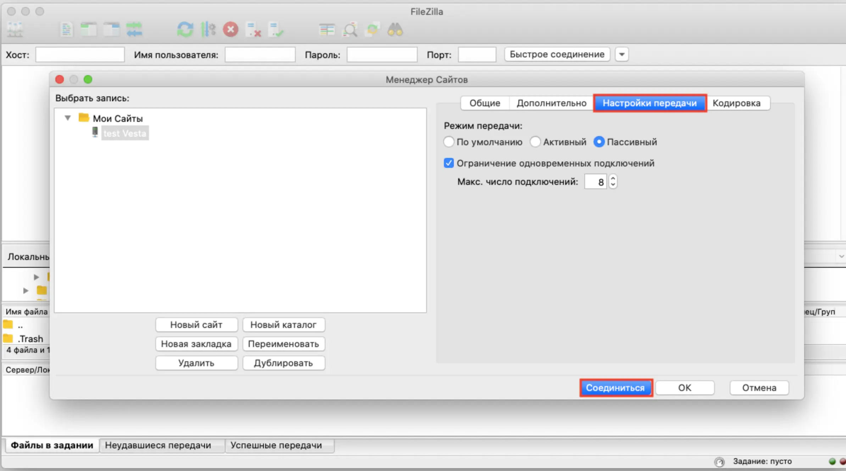Select the Пассивный transfer mode

click(x=599, y=142)
